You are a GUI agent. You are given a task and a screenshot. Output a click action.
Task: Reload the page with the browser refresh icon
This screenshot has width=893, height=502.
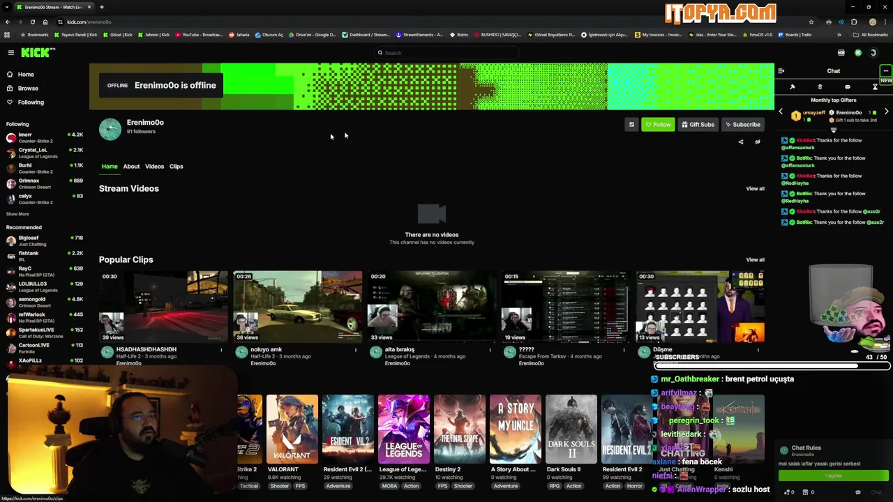[x=33, y=22]
